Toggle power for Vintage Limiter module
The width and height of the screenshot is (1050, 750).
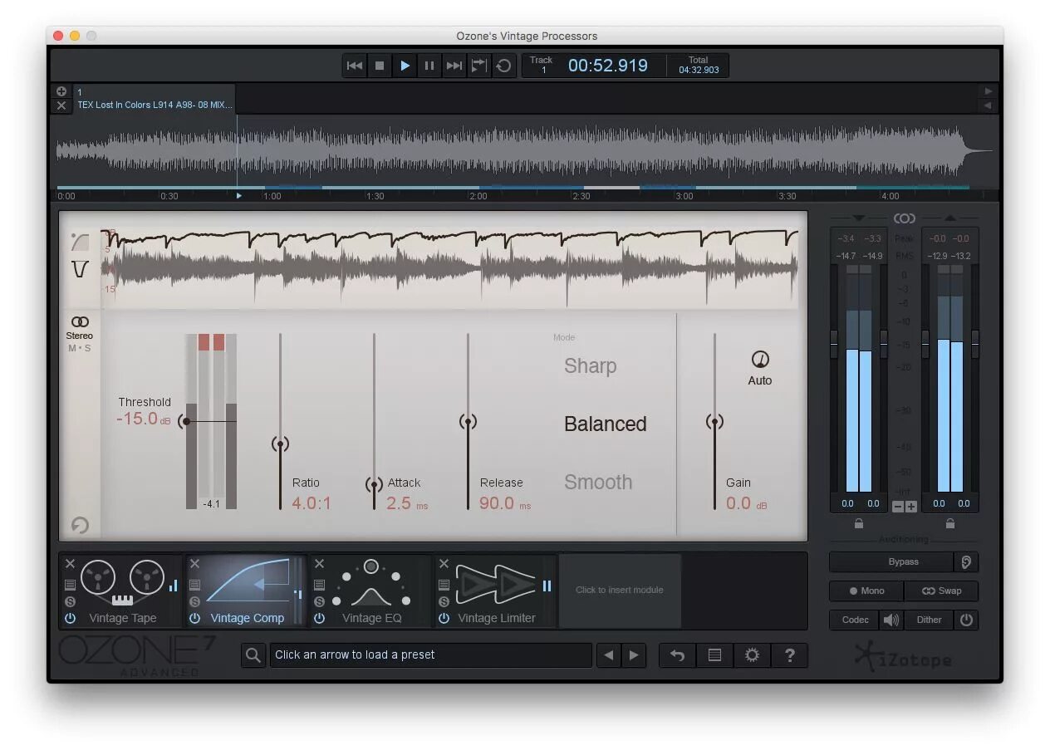444,618
